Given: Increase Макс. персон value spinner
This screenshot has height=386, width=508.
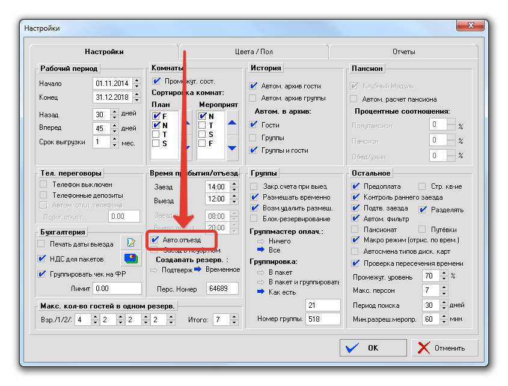Looking at the screenshot, I should pyautogui.click(x=445, y=287).
